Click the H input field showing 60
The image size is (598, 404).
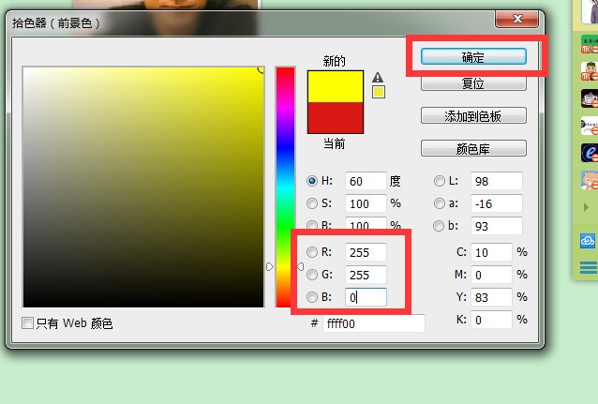[x=366, y=181]
